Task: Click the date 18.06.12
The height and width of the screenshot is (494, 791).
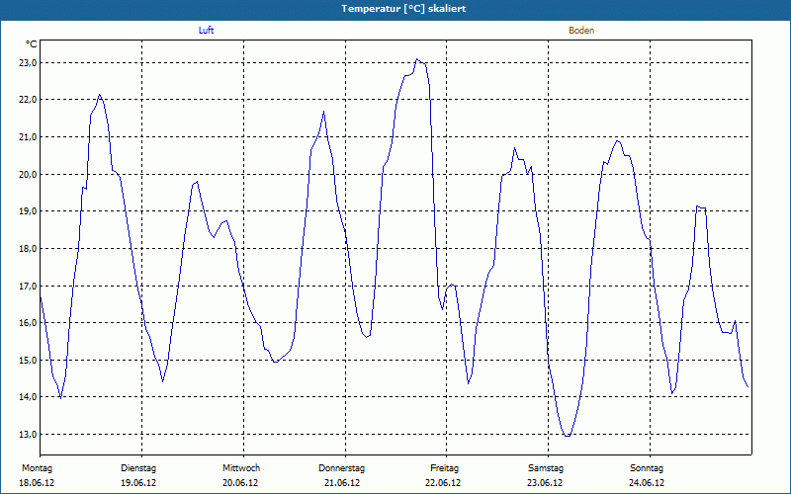Action: pyautogui.click(x=37, y=483)
